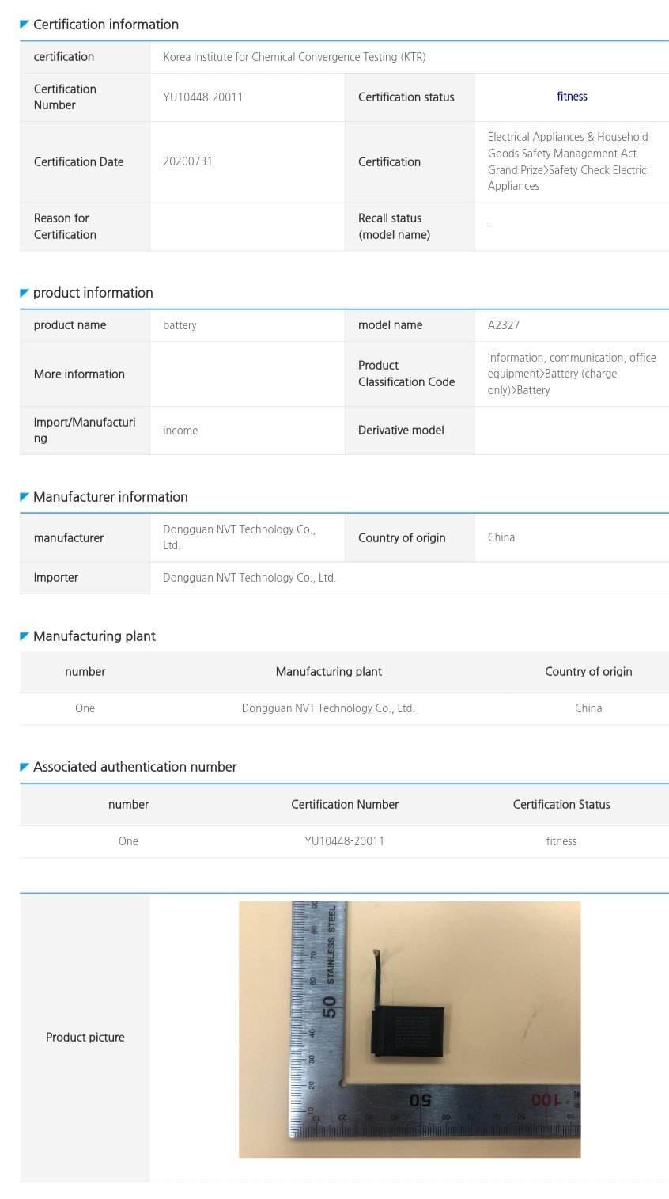
Task: Click the Recall status (model name) label
Action: pyautogui.click(x=394, y=226)
